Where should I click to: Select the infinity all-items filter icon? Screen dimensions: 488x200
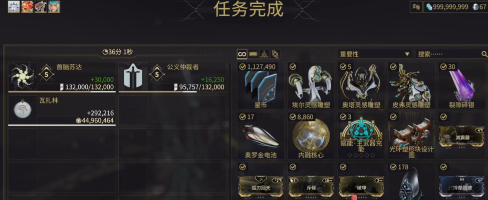click(x=242, y=54)
